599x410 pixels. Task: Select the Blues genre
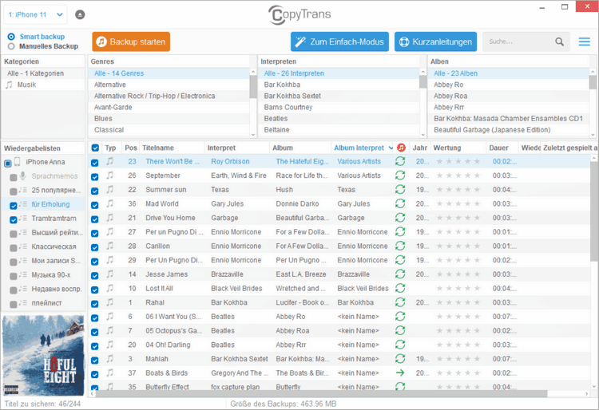tap(169, 119)
